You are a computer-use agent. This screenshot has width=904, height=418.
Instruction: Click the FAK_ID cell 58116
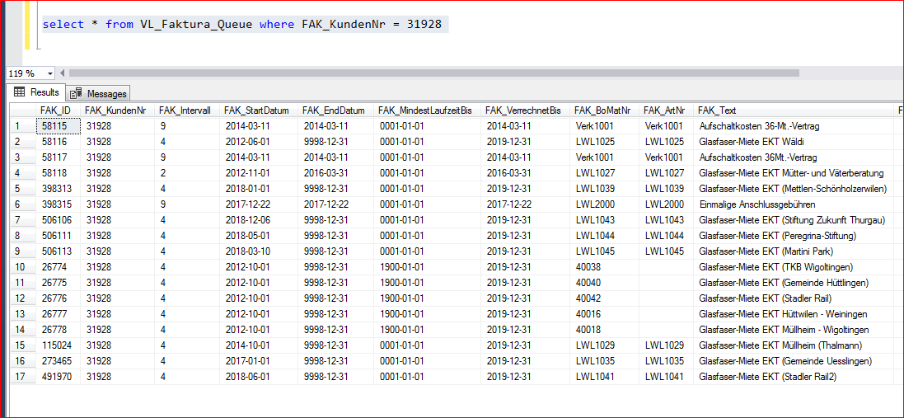[59, 141]
